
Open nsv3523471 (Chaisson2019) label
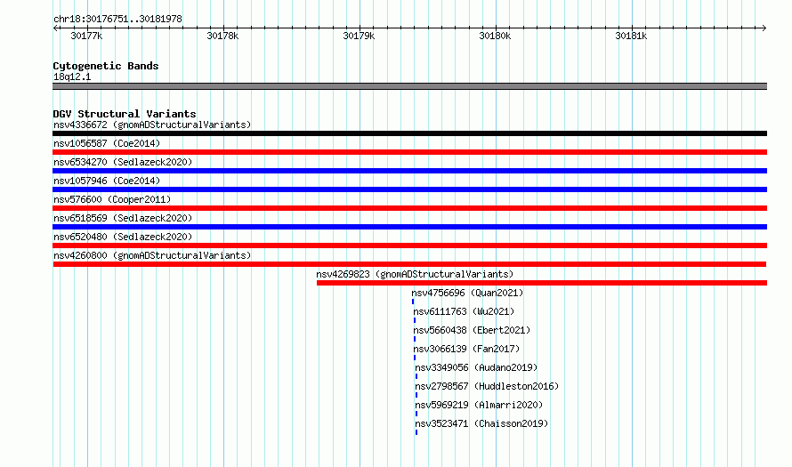coord(481,423)
